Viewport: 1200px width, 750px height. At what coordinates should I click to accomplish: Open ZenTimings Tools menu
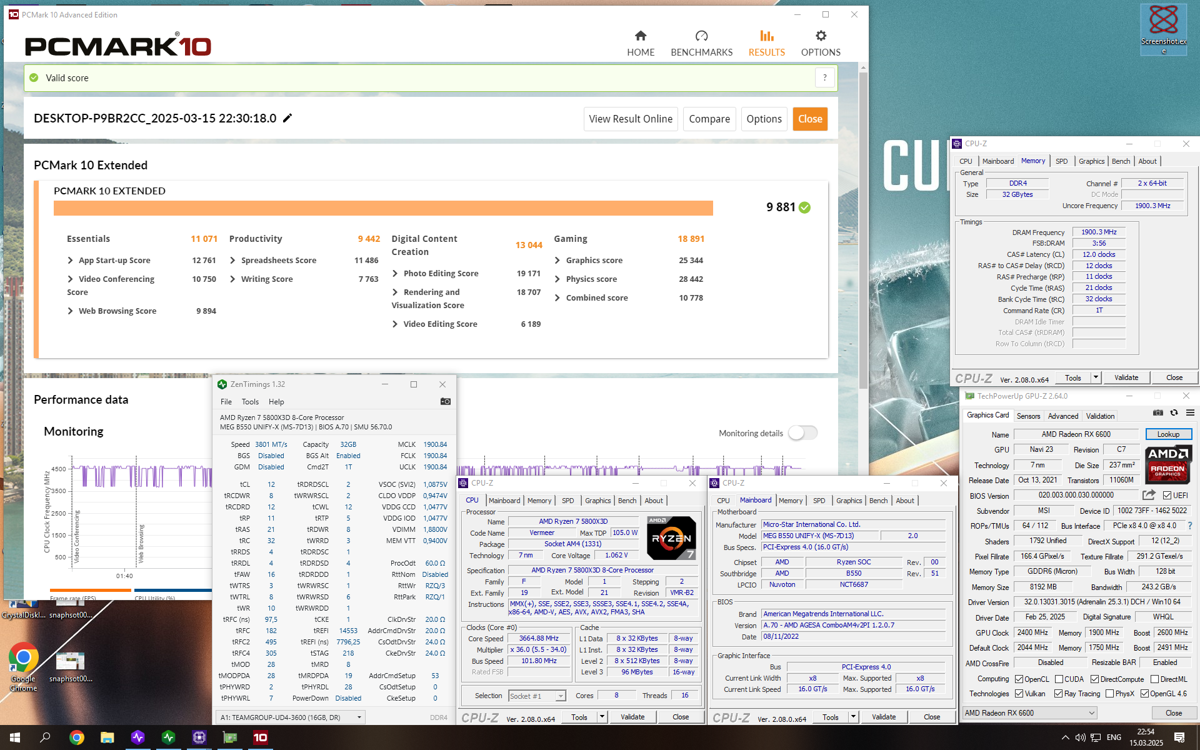click(250, 401)
